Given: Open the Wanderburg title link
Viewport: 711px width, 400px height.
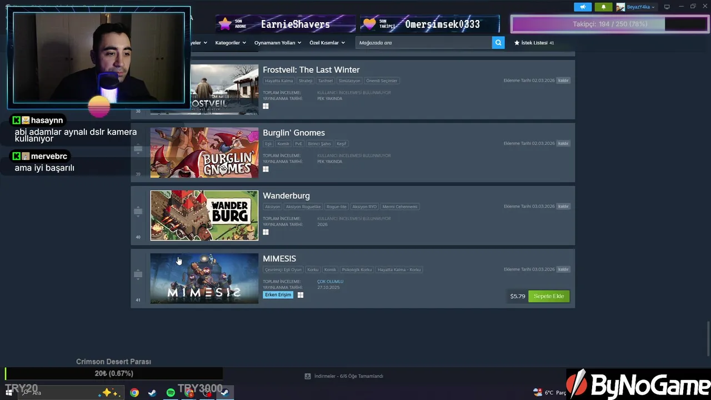Looking at the screenshot, I should (286, 196).
